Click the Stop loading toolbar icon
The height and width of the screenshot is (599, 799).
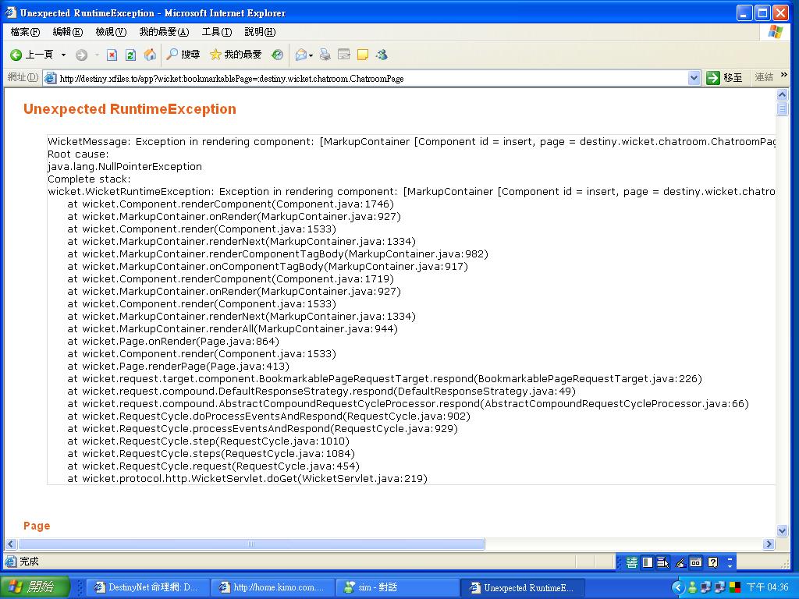click(x=112, y=55)
